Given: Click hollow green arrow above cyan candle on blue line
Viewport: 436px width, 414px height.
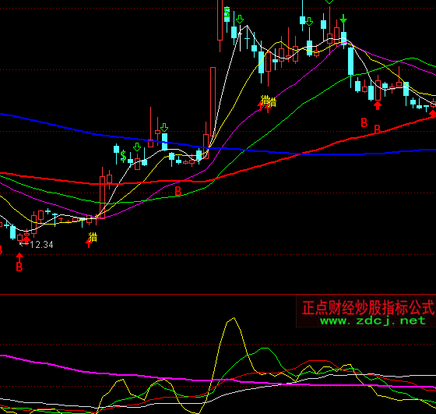Looking at the screenshot, I should click(164, 128).
